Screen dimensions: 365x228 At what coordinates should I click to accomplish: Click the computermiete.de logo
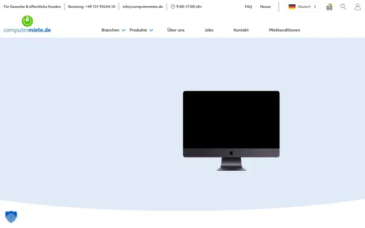[x=27, y=24]
